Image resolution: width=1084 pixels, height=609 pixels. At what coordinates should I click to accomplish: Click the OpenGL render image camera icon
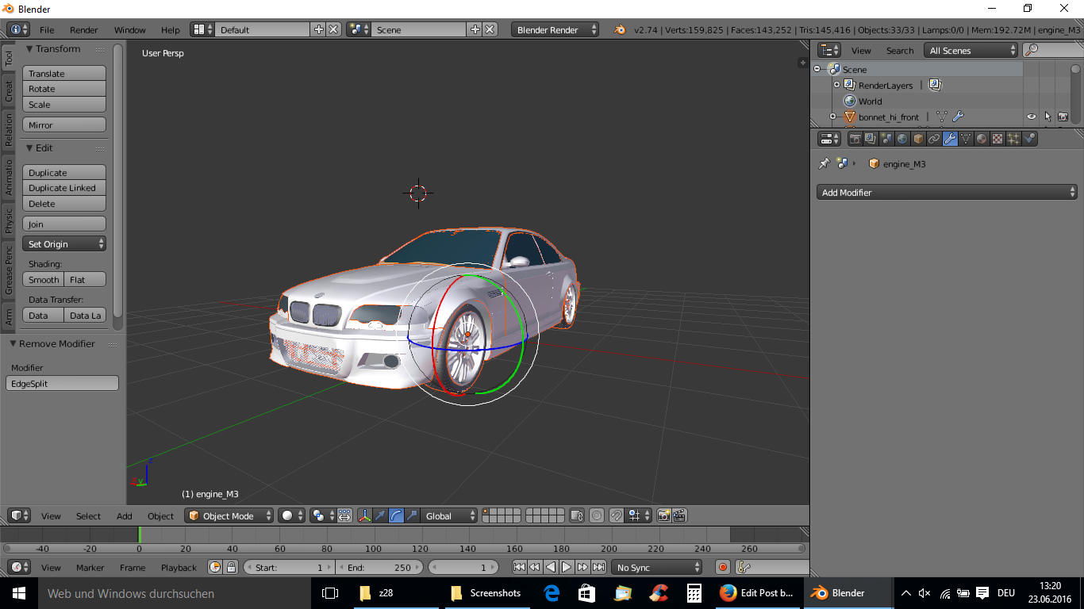tap(664, 515)
